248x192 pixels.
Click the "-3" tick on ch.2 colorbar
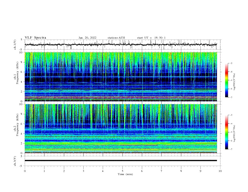tap(231, 115)
